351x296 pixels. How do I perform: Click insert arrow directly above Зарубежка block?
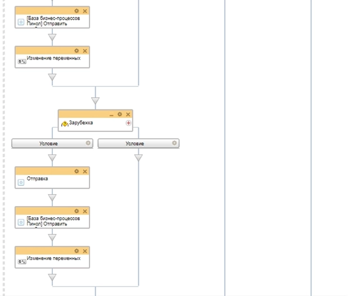click(95, 102)
